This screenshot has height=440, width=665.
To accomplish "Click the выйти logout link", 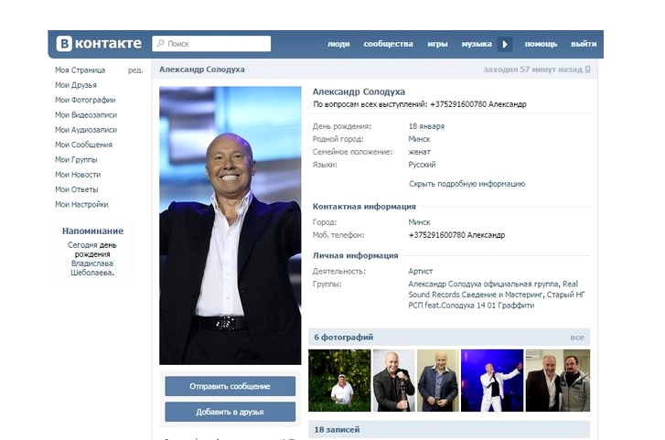I will point(584,44).
